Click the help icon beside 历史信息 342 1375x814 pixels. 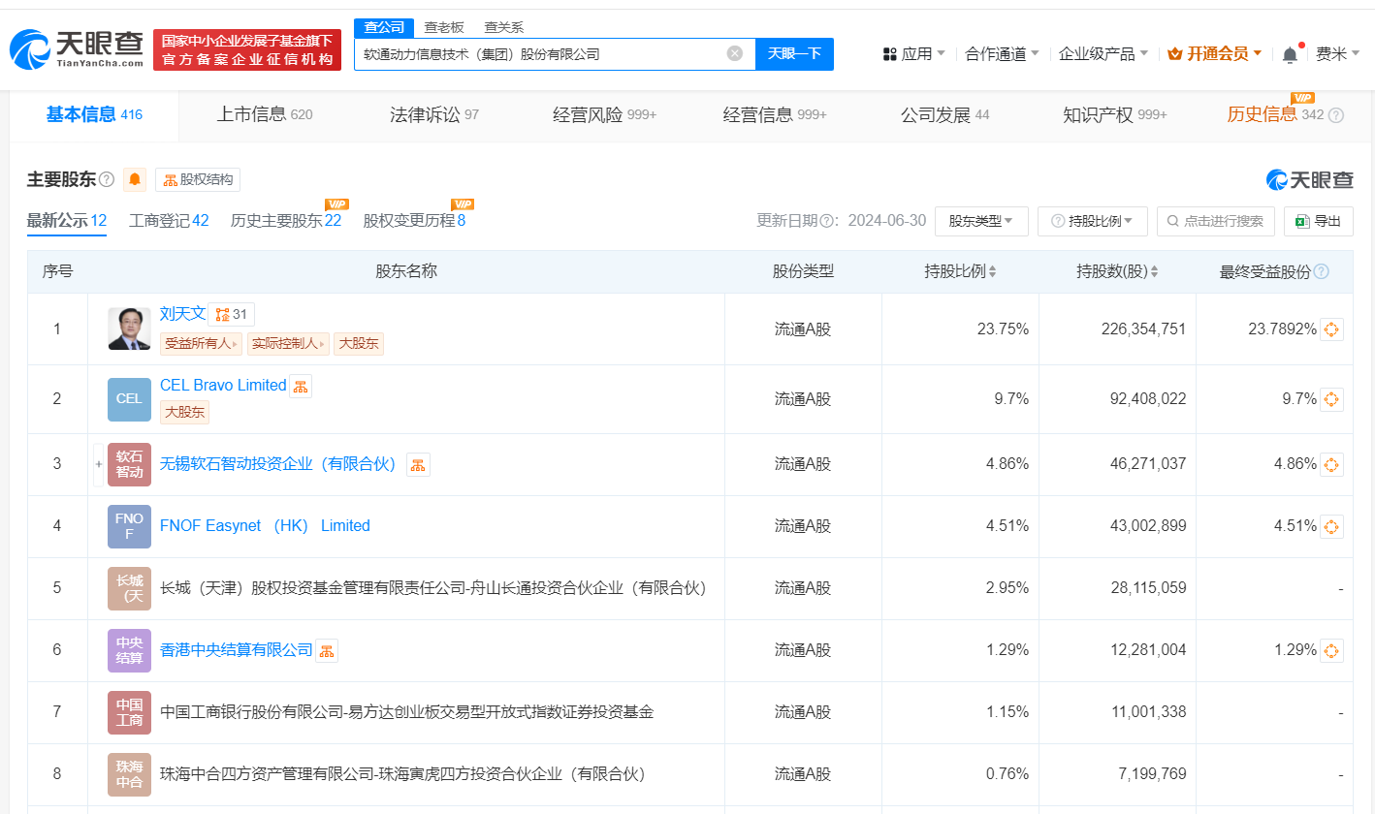coord(1335,115)
